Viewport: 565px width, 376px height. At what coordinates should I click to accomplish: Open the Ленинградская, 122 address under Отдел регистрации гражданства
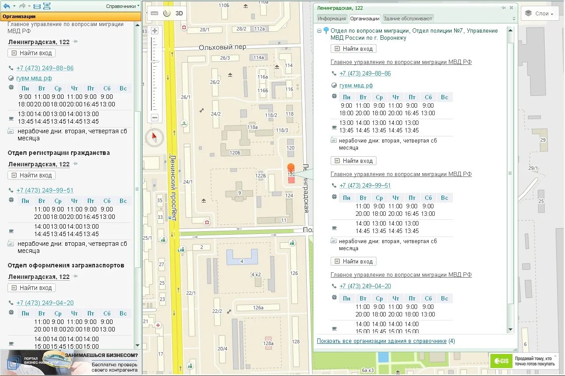[x=39, y=164]
